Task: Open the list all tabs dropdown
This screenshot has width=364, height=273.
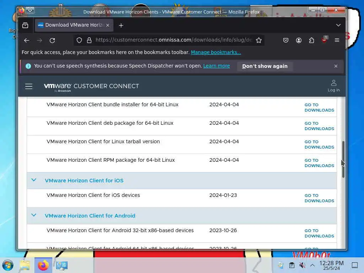Action: pos(338,25)
